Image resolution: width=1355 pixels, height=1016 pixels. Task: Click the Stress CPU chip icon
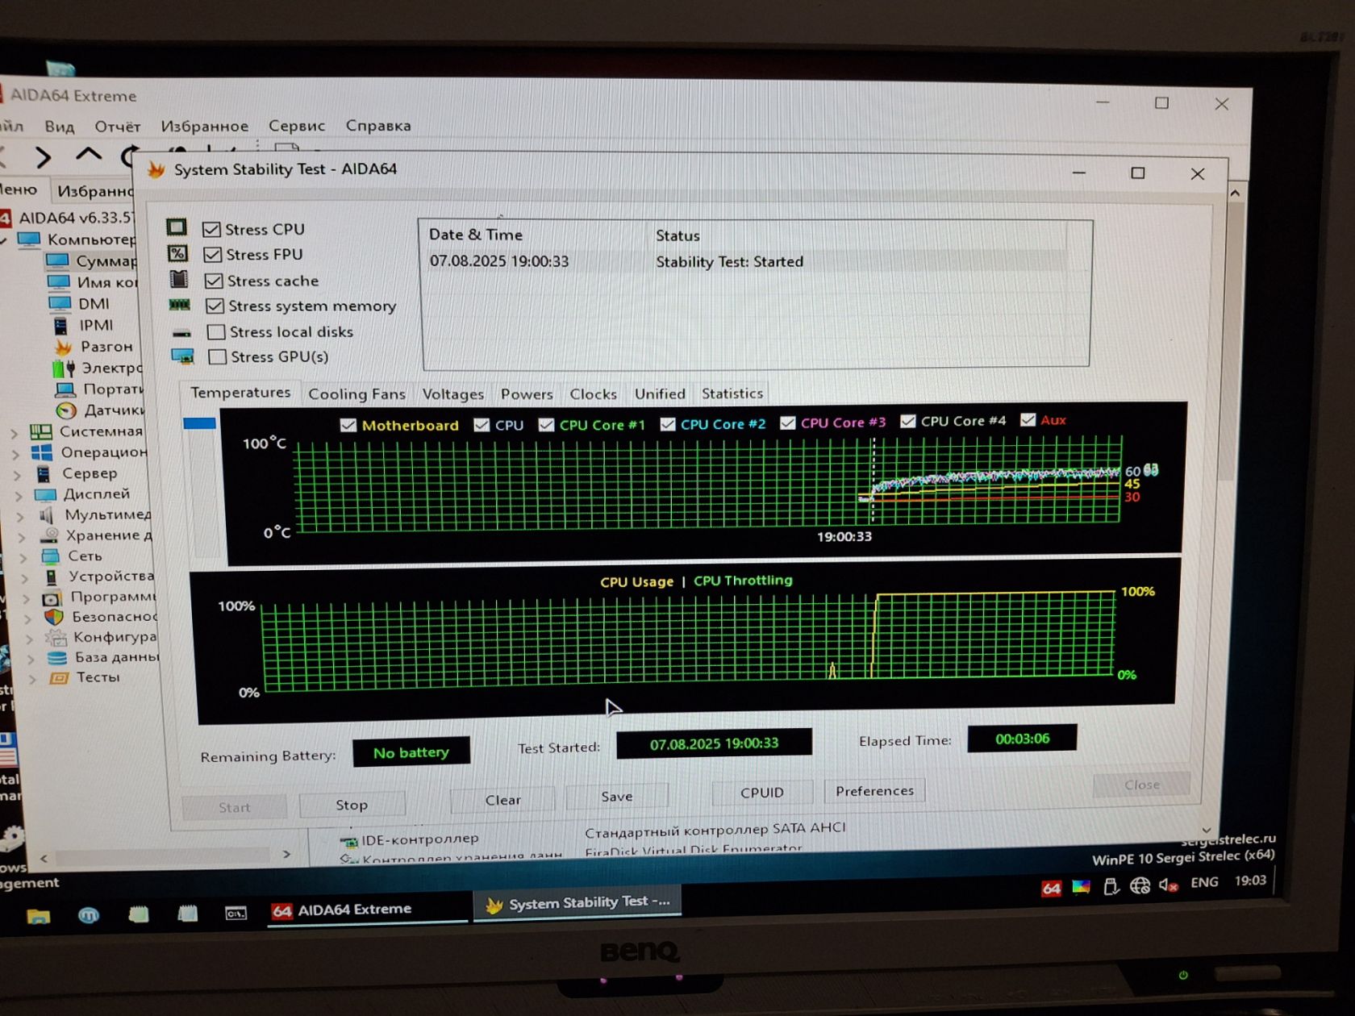point(177,227)
